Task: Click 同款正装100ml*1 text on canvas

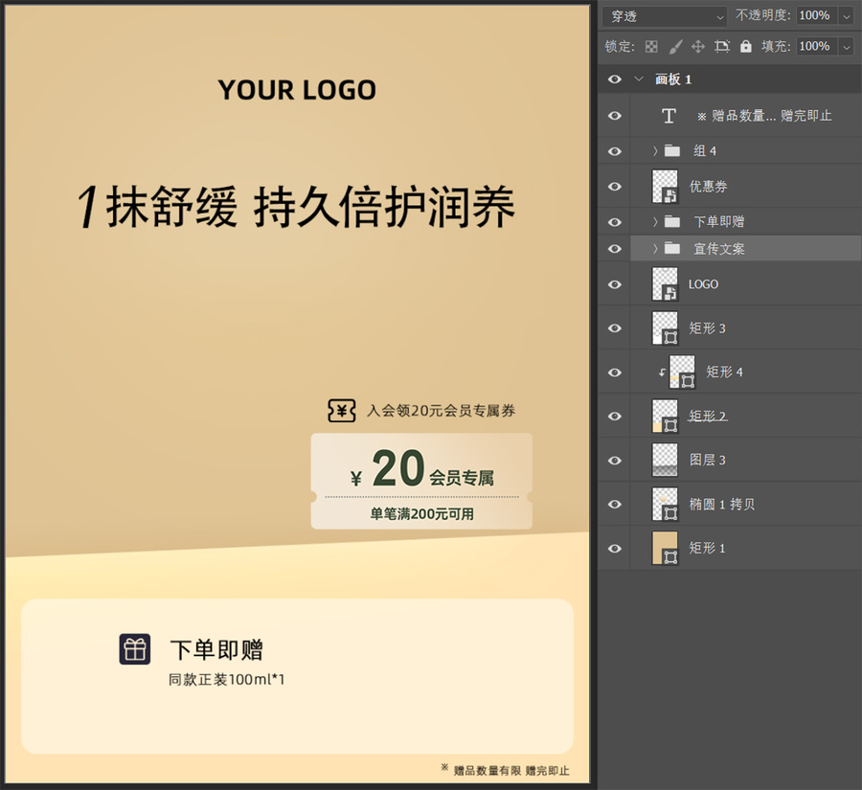Action: click(226, 680)
